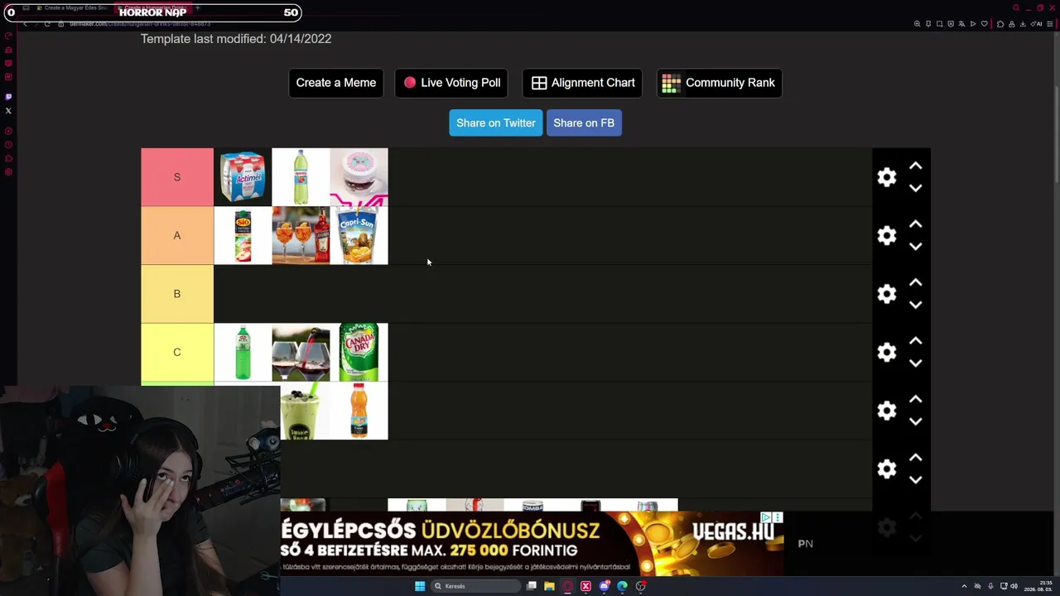Pick the Actimel drink in S tier
1060x596 pixels.
coord(243,177)
